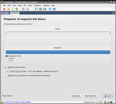Open the VM menu
Screen dimensions: 116x104
(x=24, y=5)
